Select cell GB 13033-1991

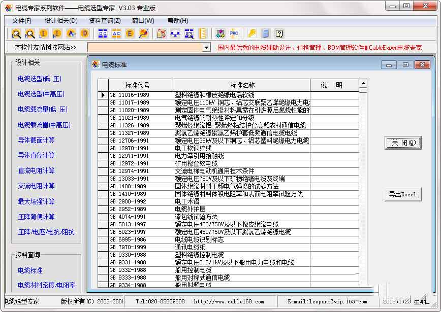tap(141, 179)
